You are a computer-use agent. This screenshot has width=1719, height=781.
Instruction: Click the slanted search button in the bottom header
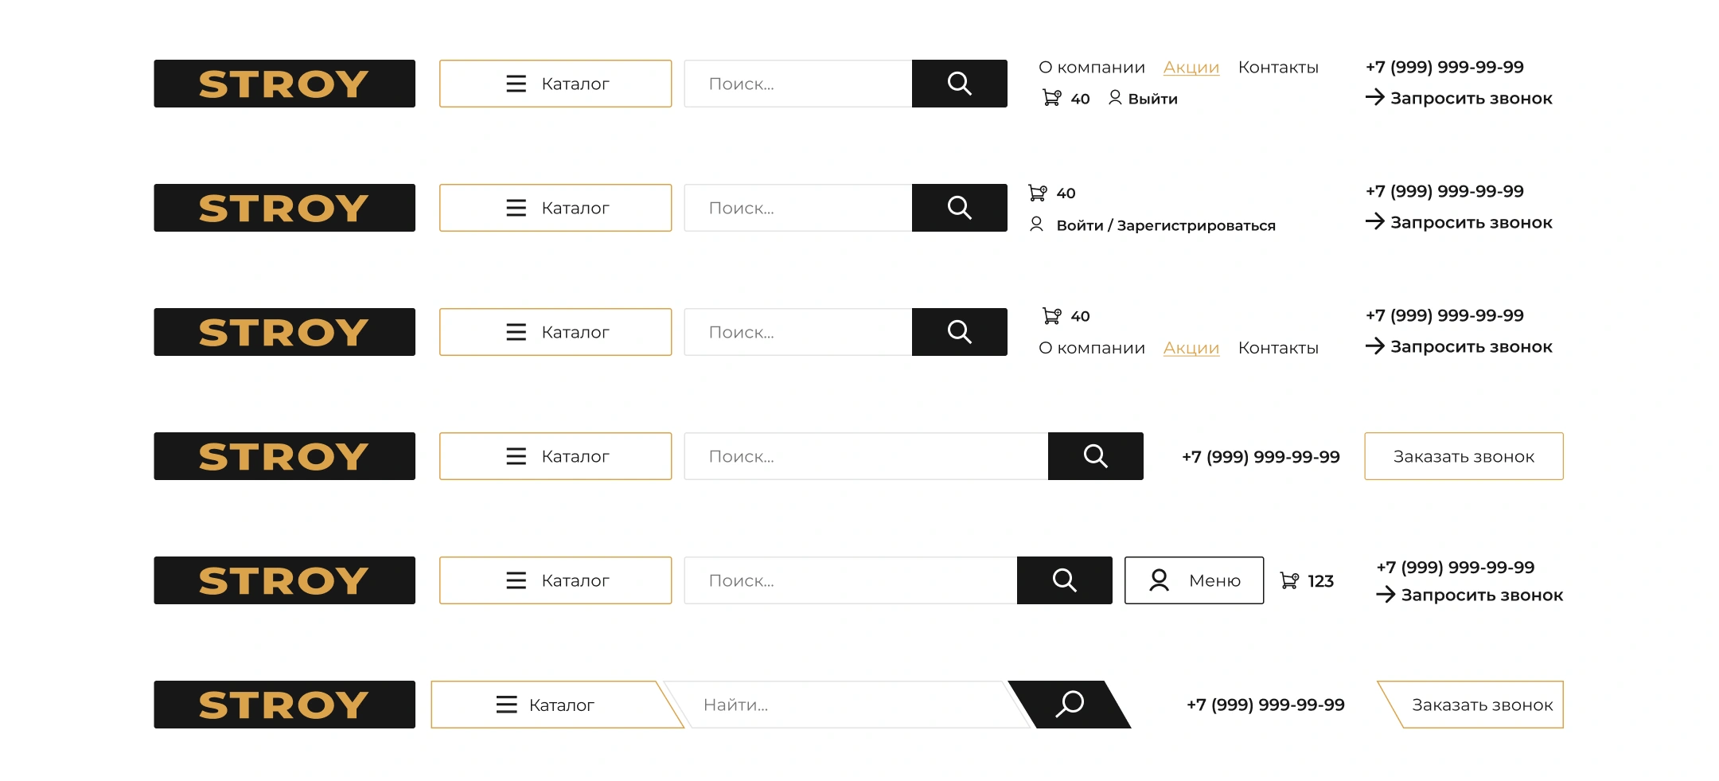click(x=1070, y=705)
